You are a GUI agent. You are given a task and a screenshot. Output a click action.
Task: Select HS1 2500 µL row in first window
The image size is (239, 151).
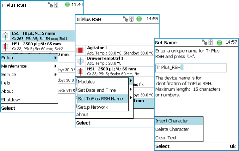point(38,46)
